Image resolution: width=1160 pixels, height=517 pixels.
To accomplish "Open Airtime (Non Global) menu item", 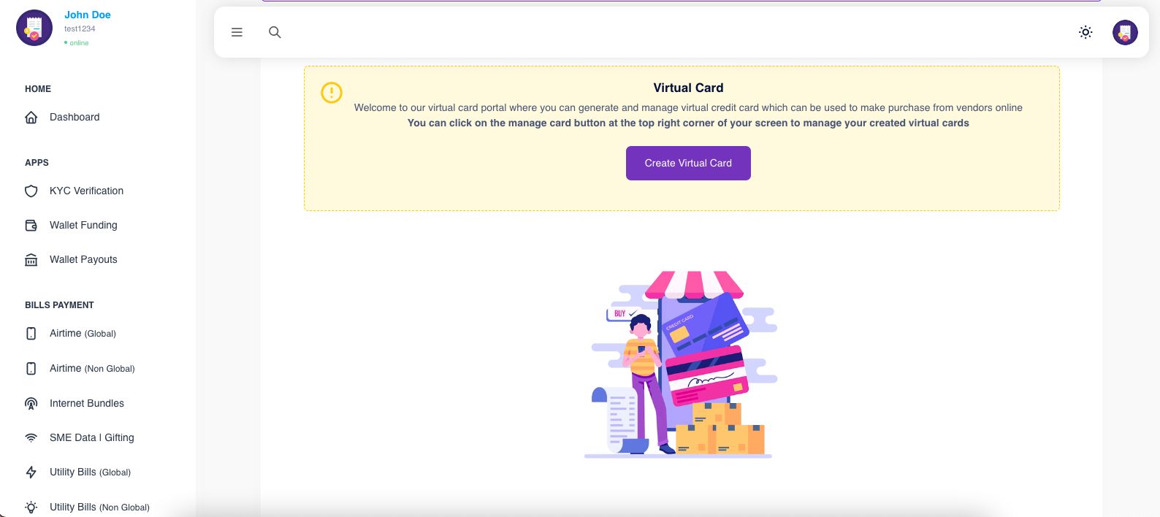I will pyautogui.click(x=92, y=369).
